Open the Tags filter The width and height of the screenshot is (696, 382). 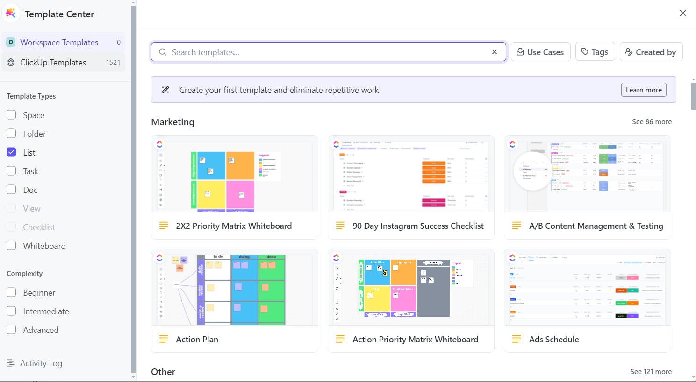coord(595,52)
